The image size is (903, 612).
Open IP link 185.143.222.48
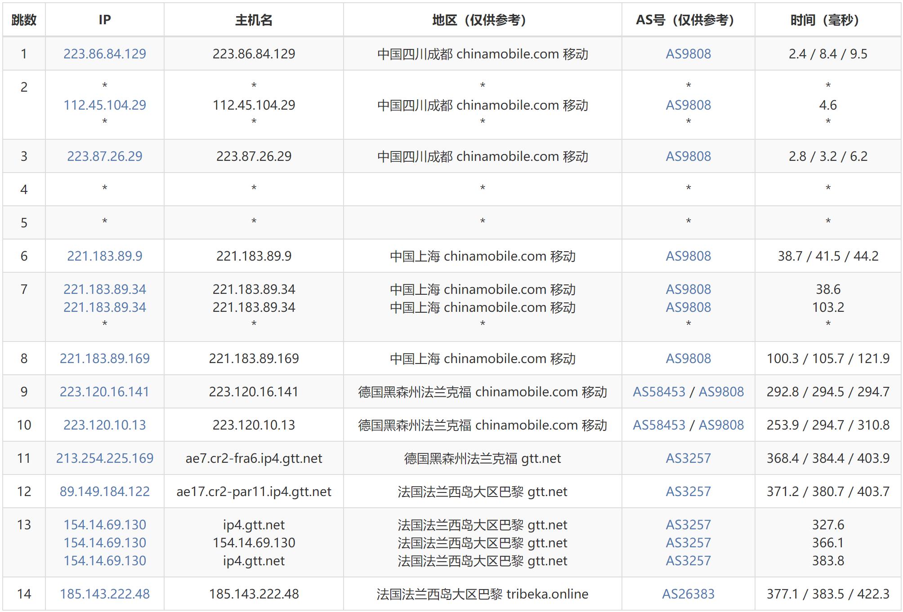[x=105, y=594]
